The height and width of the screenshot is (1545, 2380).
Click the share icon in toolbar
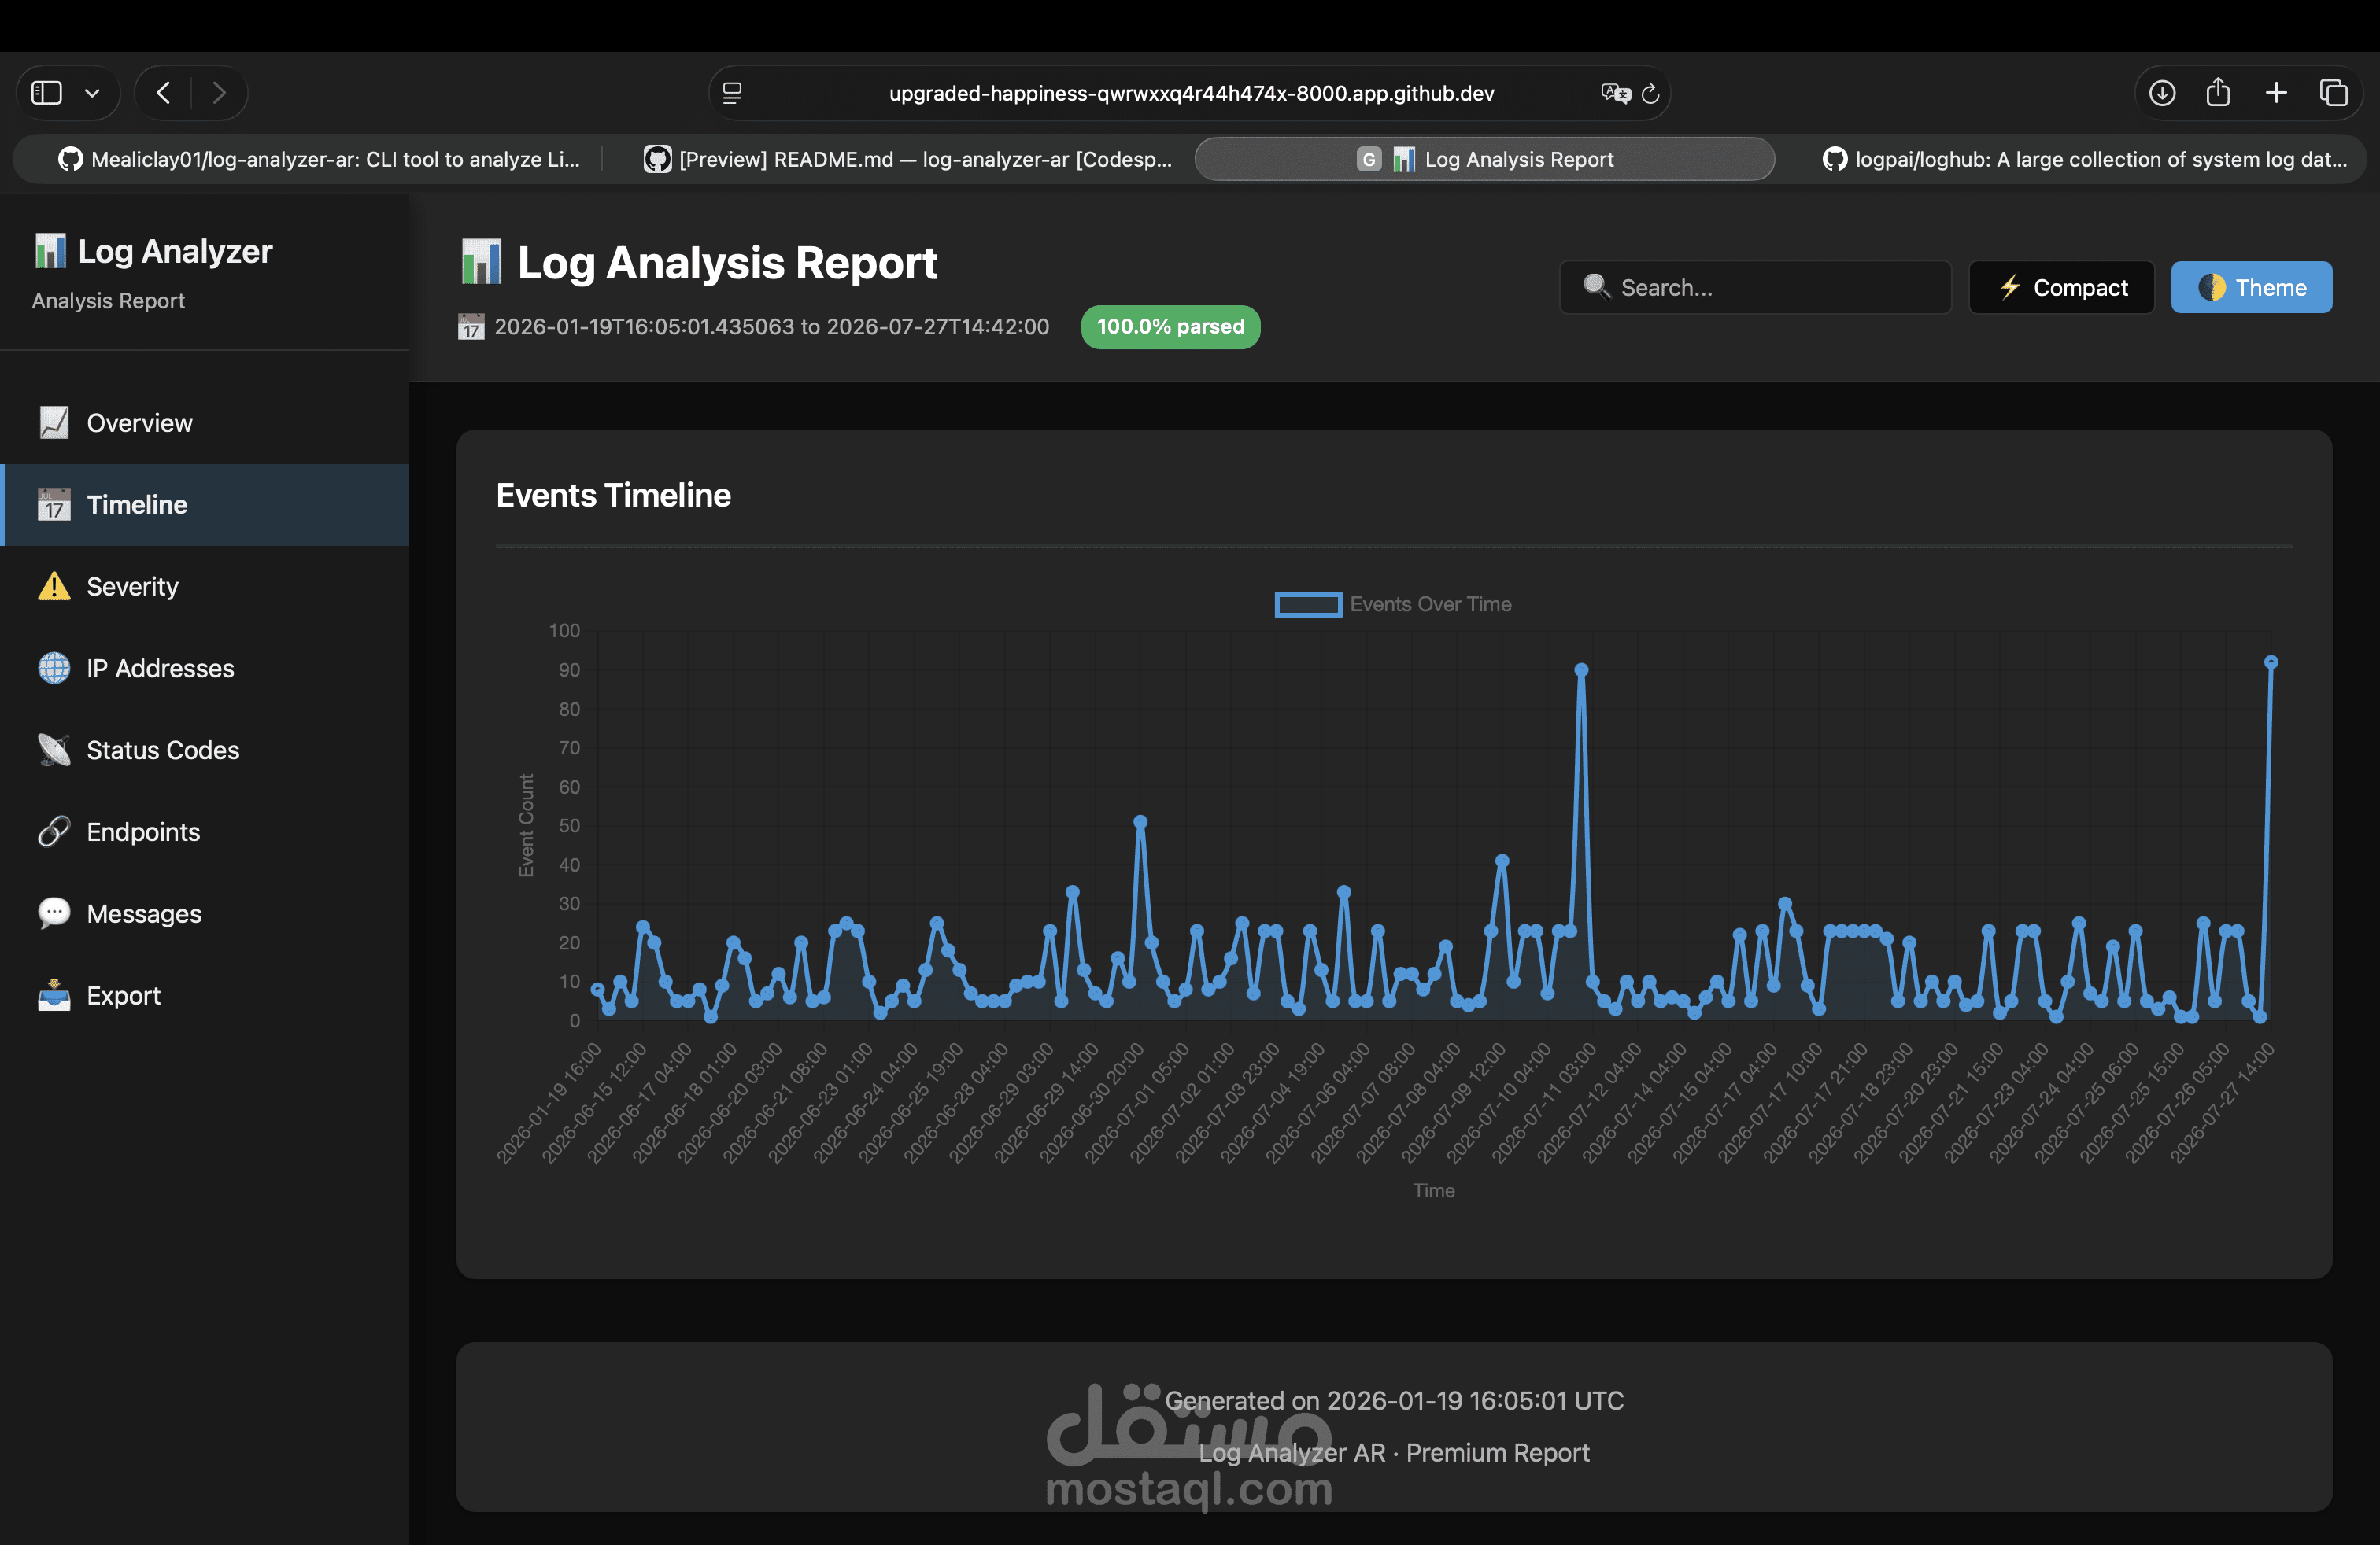click(2218, 93)
